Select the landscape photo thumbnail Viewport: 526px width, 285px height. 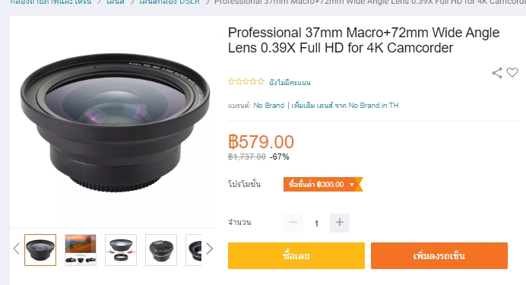pyautogui.click(x=81, y=250)
